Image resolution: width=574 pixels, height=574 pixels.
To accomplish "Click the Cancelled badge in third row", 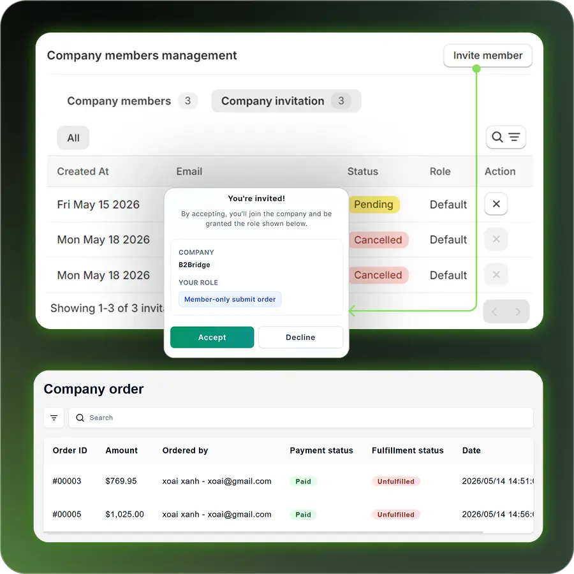I will (378, 275).
